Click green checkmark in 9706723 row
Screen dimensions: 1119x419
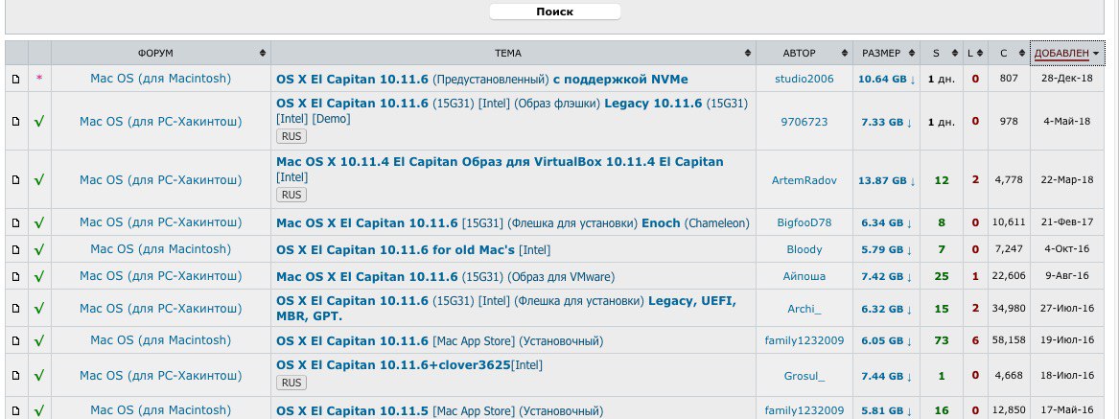tap(39, 122)
